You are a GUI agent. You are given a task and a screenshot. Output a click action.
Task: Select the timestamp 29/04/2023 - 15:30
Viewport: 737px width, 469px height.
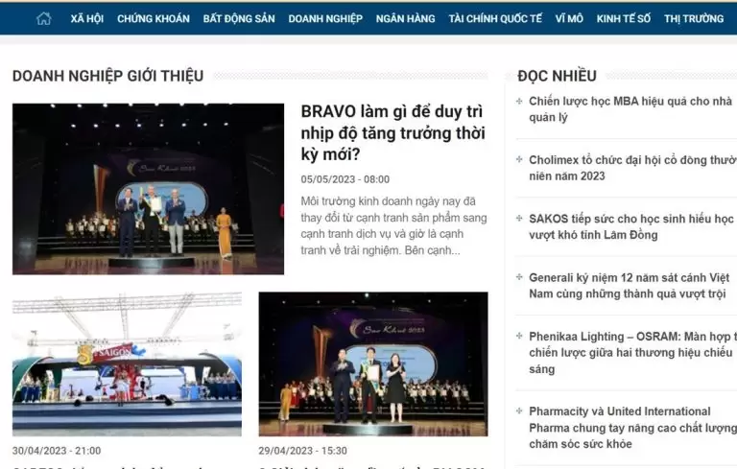coord(302,451)
